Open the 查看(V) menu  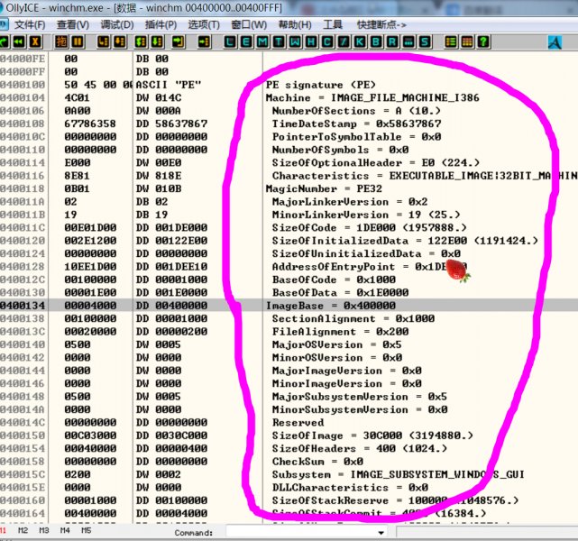[x=73, y=24]
